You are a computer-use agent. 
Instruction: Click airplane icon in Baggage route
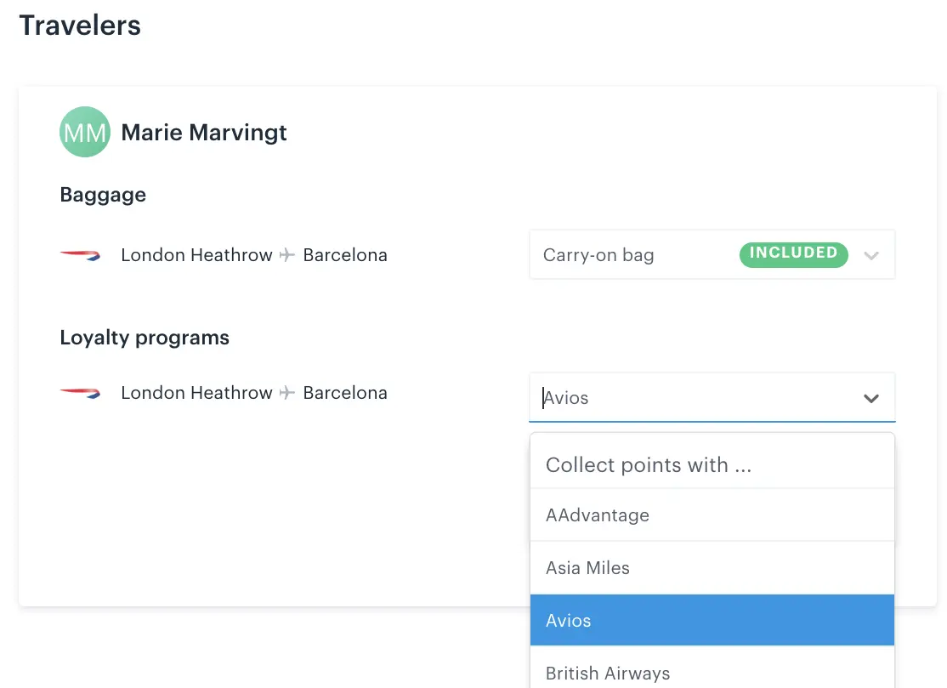pos(287,255)
